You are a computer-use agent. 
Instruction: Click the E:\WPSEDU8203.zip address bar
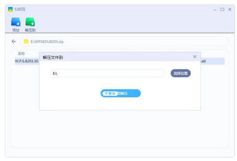pos(124,41)
